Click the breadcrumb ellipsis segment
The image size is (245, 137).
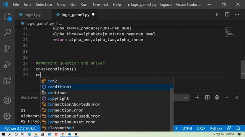[x=60, y=24]
